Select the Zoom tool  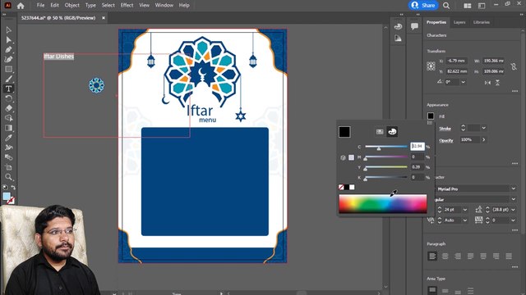click(9, 177)
